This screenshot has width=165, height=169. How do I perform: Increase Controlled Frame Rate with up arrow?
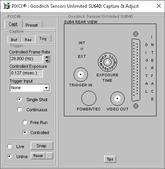pyautogui.click(x=47, y=57)
